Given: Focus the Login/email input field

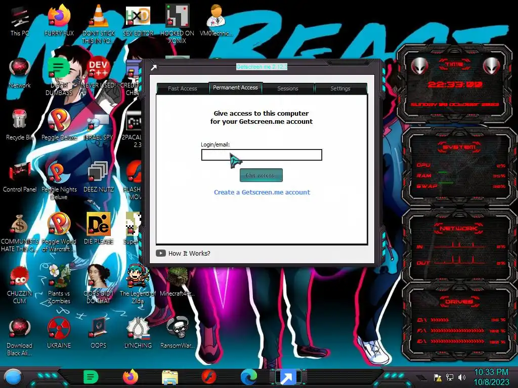Looking at the screenshot, I should (262, 155).
